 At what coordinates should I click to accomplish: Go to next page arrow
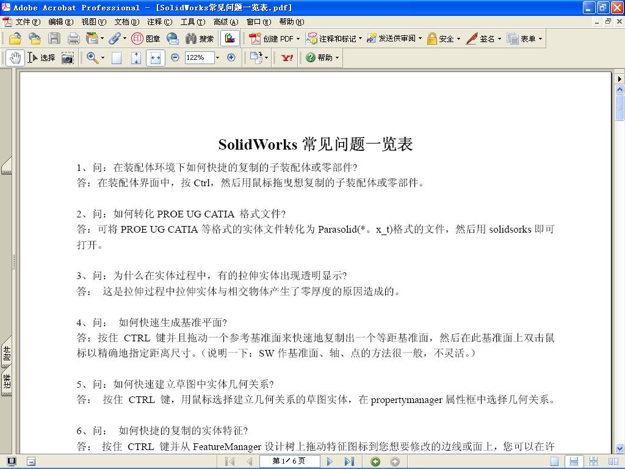330,462
